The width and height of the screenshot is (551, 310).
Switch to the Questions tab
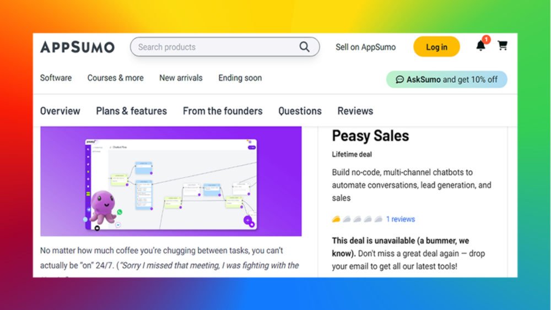tap(300, 111)
